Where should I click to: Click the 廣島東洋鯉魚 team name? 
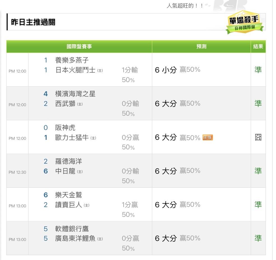point(75,238)
